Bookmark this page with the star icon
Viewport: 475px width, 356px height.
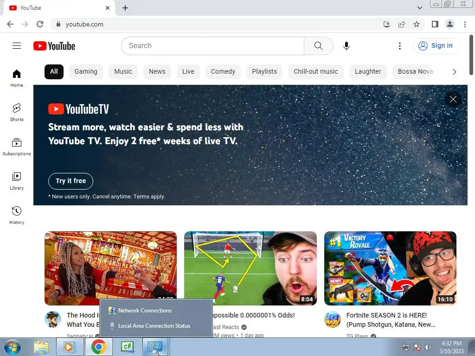tap(417, 24)
